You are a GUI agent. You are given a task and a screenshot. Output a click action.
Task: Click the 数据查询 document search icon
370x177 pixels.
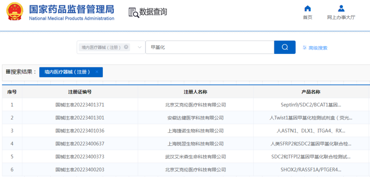(134, 12)
